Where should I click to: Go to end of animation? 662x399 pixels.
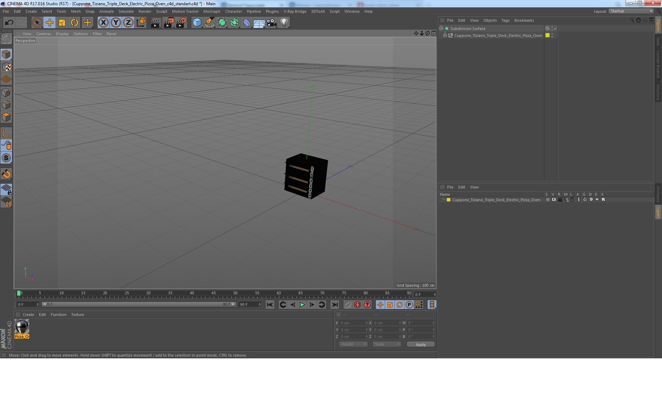pyautogui.click(x=334, y=305)
